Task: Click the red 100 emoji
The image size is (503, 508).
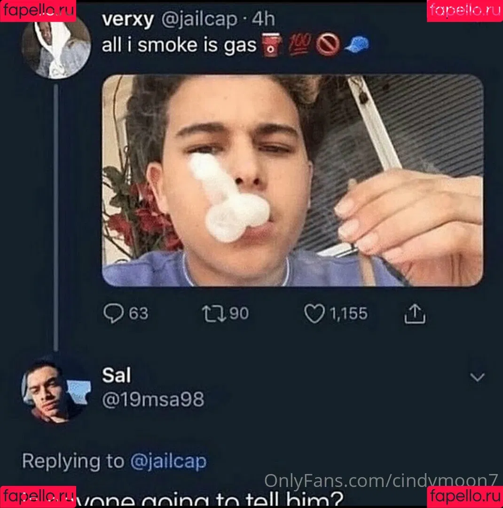Action: pos(299,44)
